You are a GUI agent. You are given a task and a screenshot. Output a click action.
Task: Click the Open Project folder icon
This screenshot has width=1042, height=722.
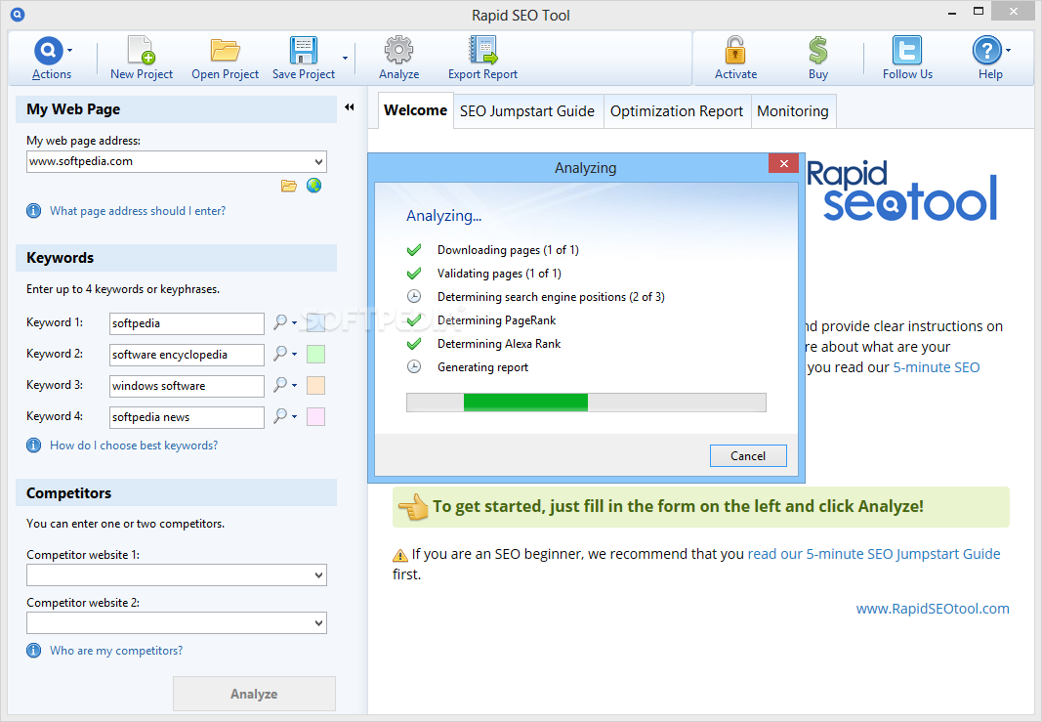pyautogui.click(x=225, y=51)
